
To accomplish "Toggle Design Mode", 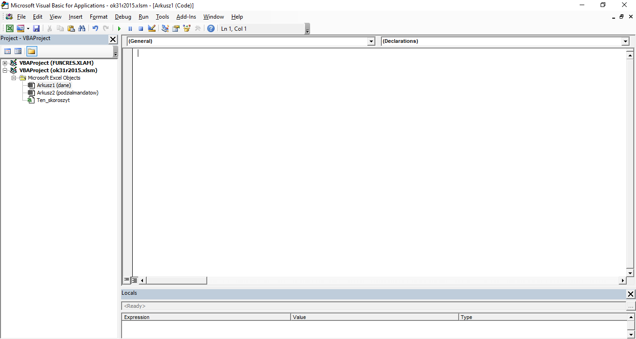I will 151,28.
